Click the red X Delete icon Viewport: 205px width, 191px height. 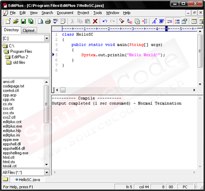(95, 21)
